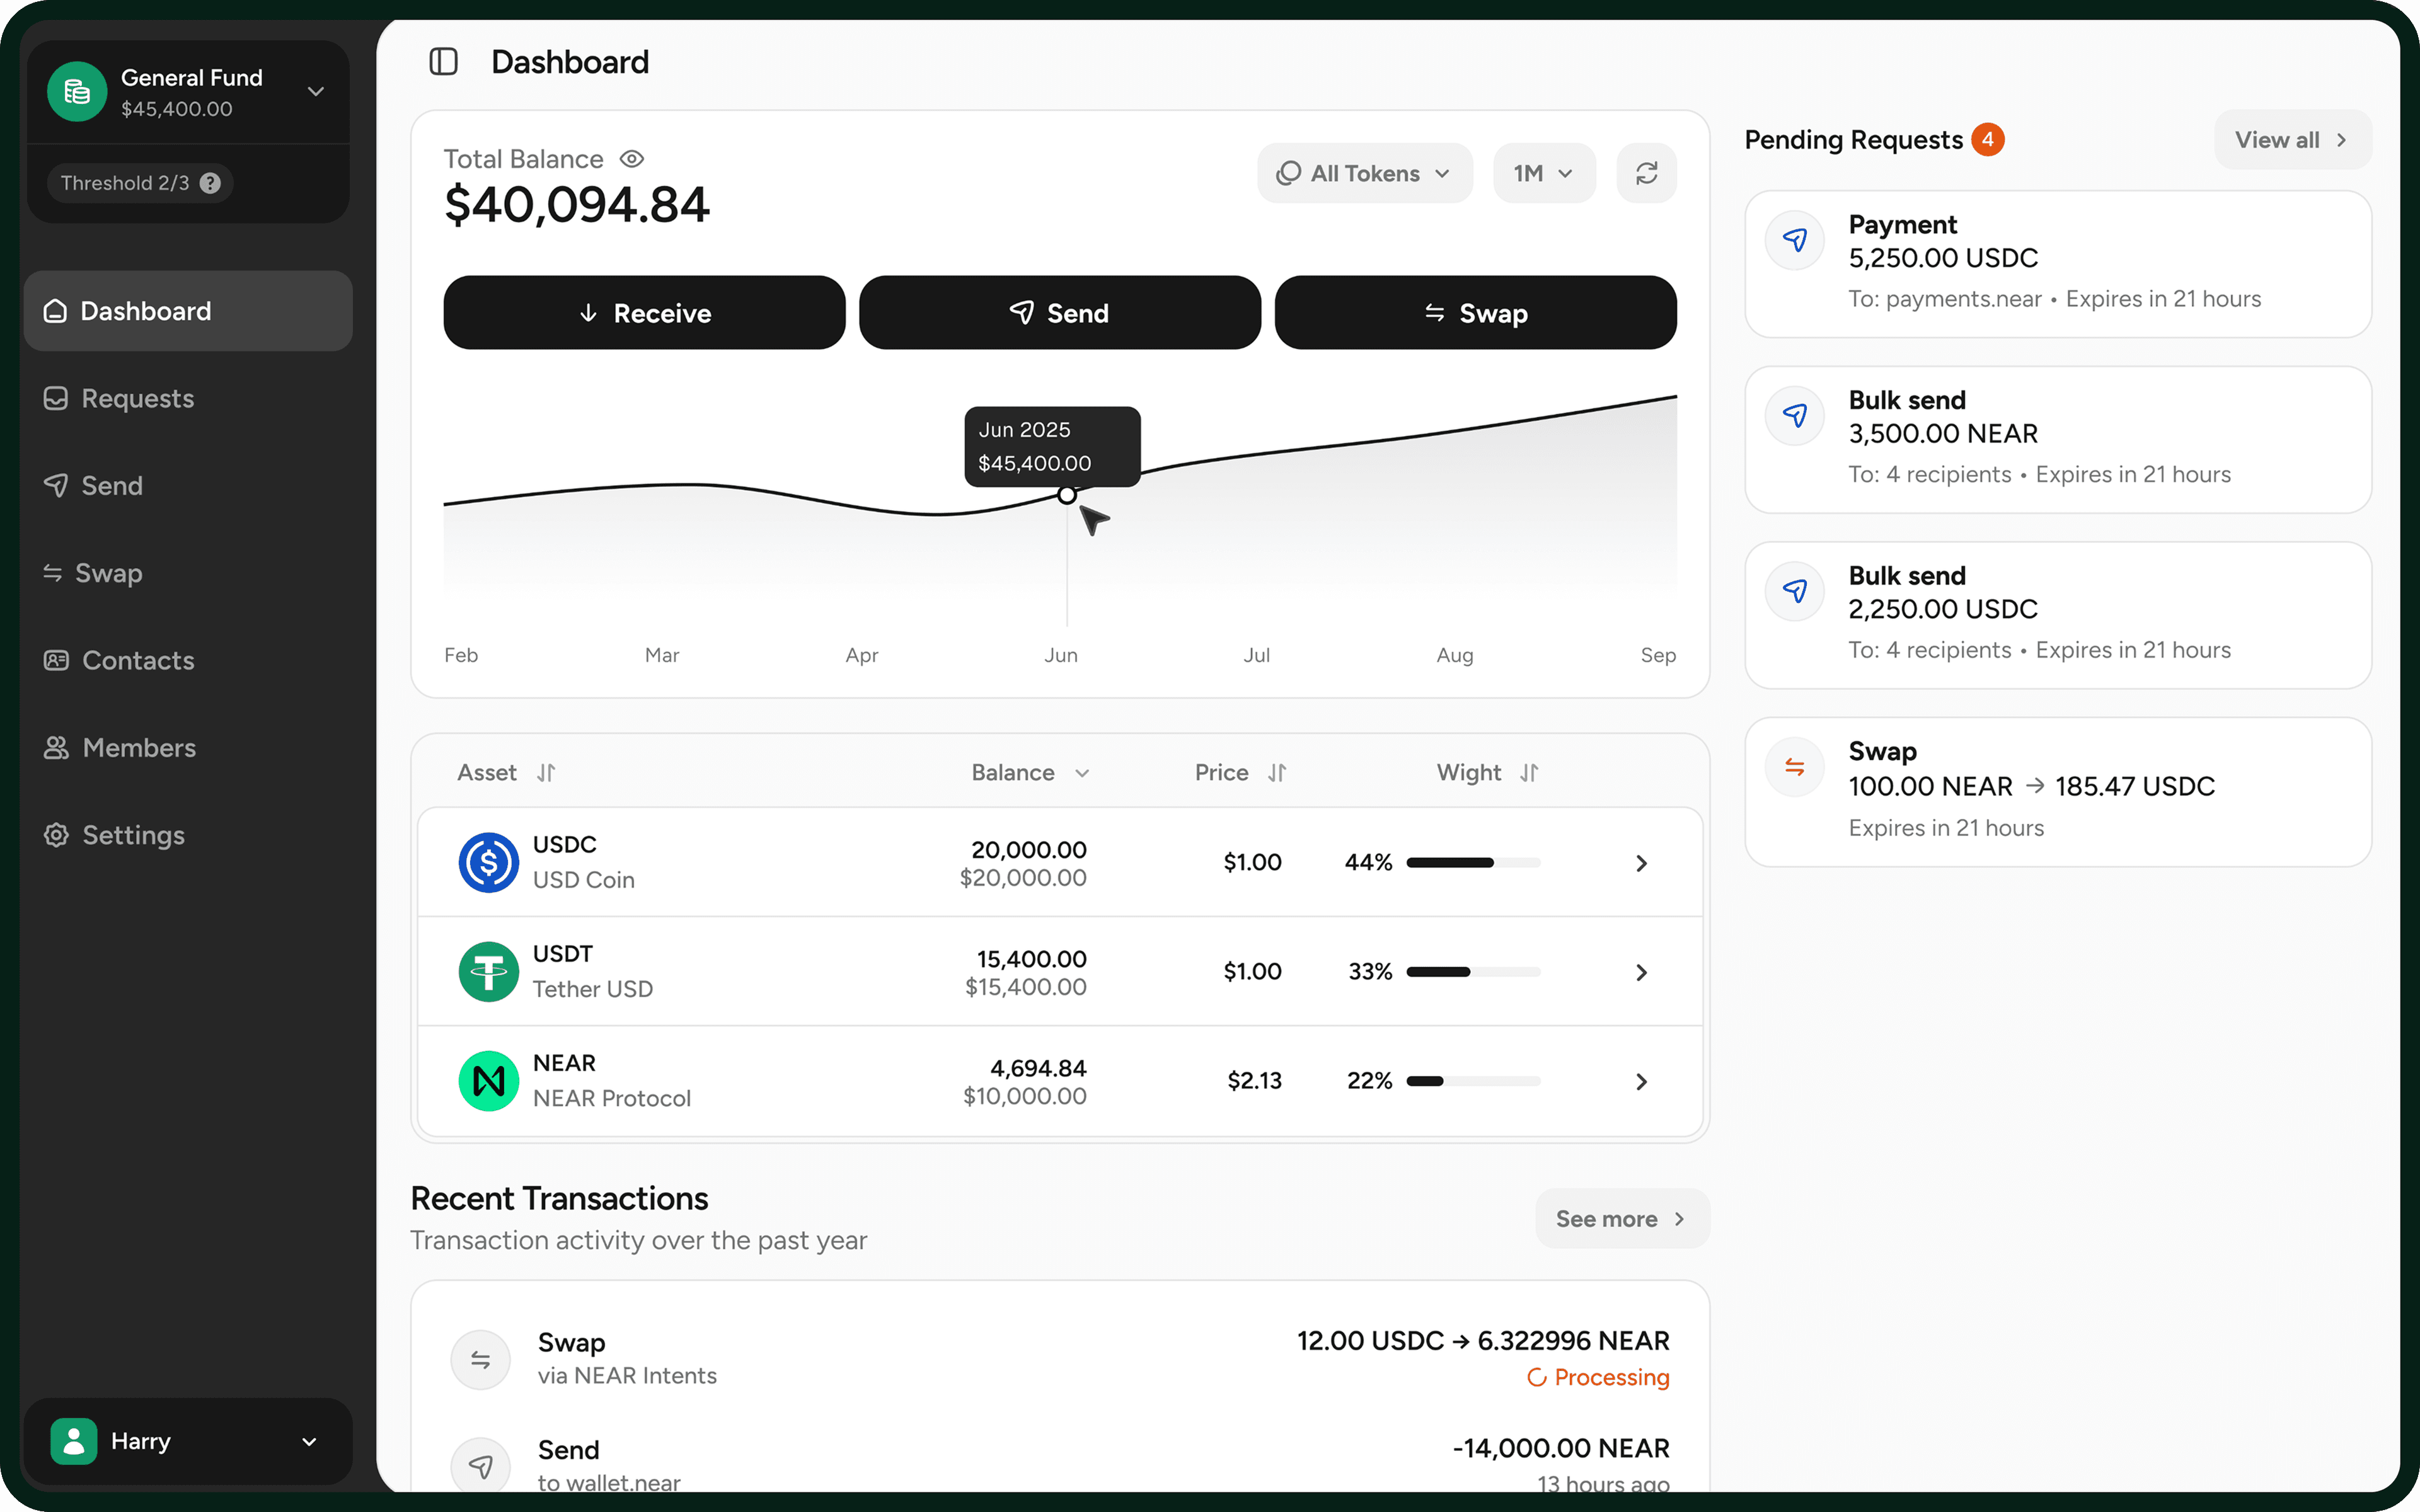Toggle Total Balance visibility eye
2420x1512 pixels.
(x=631, y=159)
